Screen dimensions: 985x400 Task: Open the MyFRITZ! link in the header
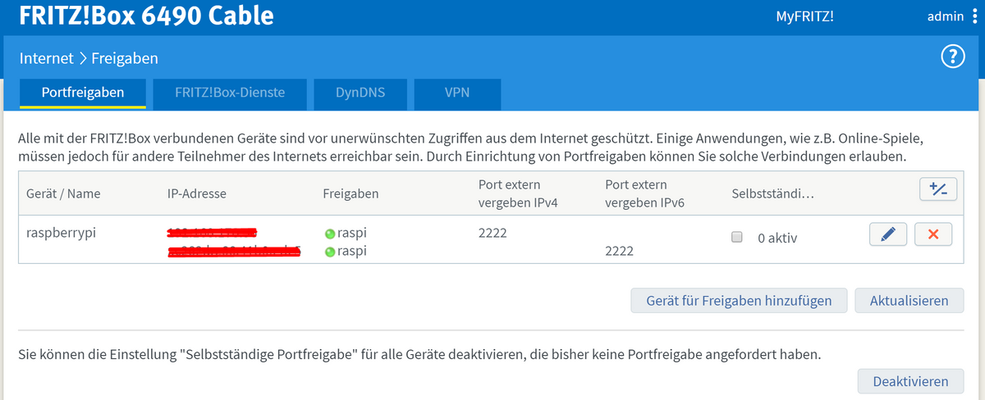click(804, 16)
